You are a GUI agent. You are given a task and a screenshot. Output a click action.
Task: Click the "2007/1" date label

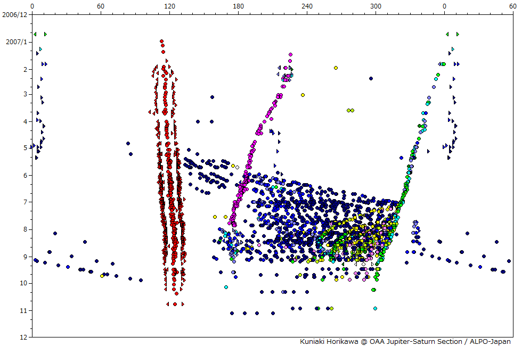click(16, 42)
